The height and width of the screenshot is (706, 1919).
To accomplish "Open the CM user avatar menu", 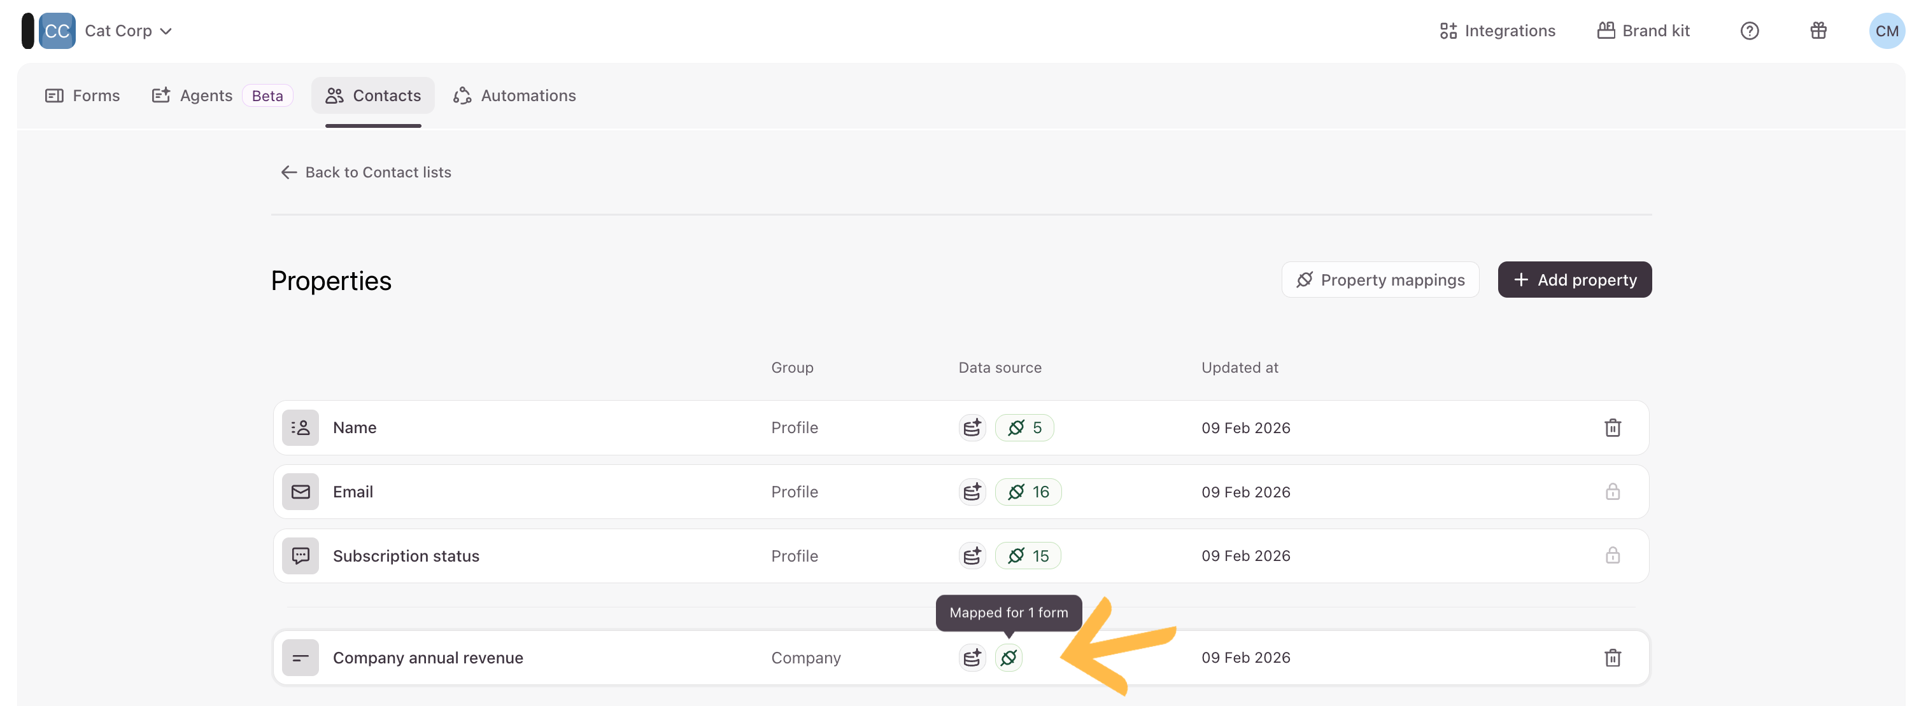I will (x=1887, y=31).
